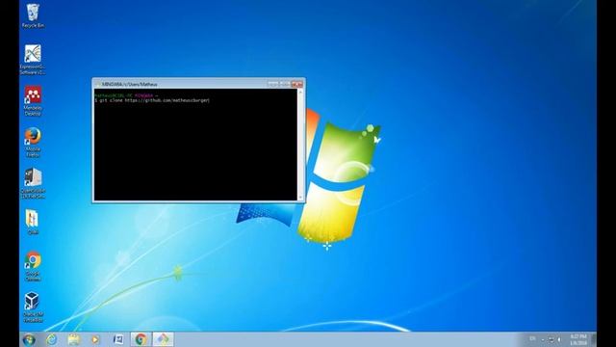Launch the Oracle VM VirtualBox desktop shortcut
This screenshot has height=347, width=616.
pyautogui.click(x=33, y=307)
